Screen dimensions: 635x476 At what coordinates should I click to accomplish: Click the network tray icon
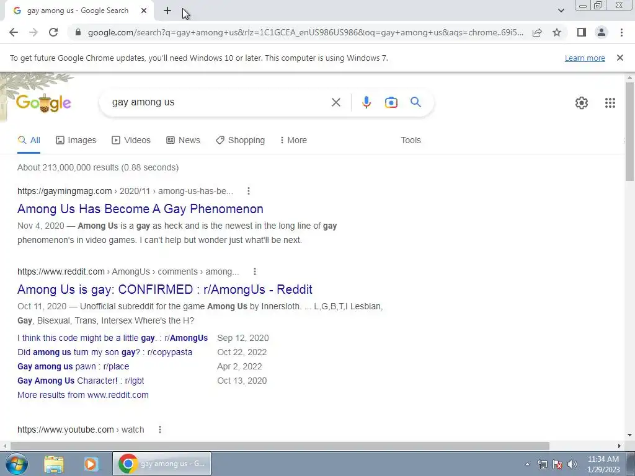[542, 464]
